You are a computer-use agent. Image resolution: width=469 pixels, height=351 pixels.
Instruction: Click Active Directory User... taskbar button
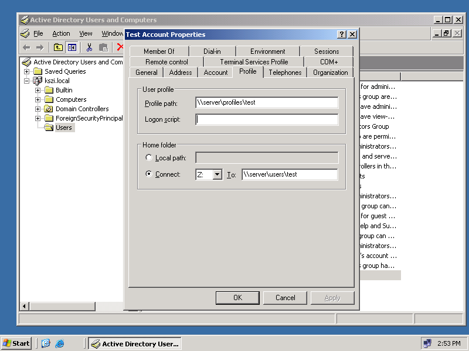[135, 343]
